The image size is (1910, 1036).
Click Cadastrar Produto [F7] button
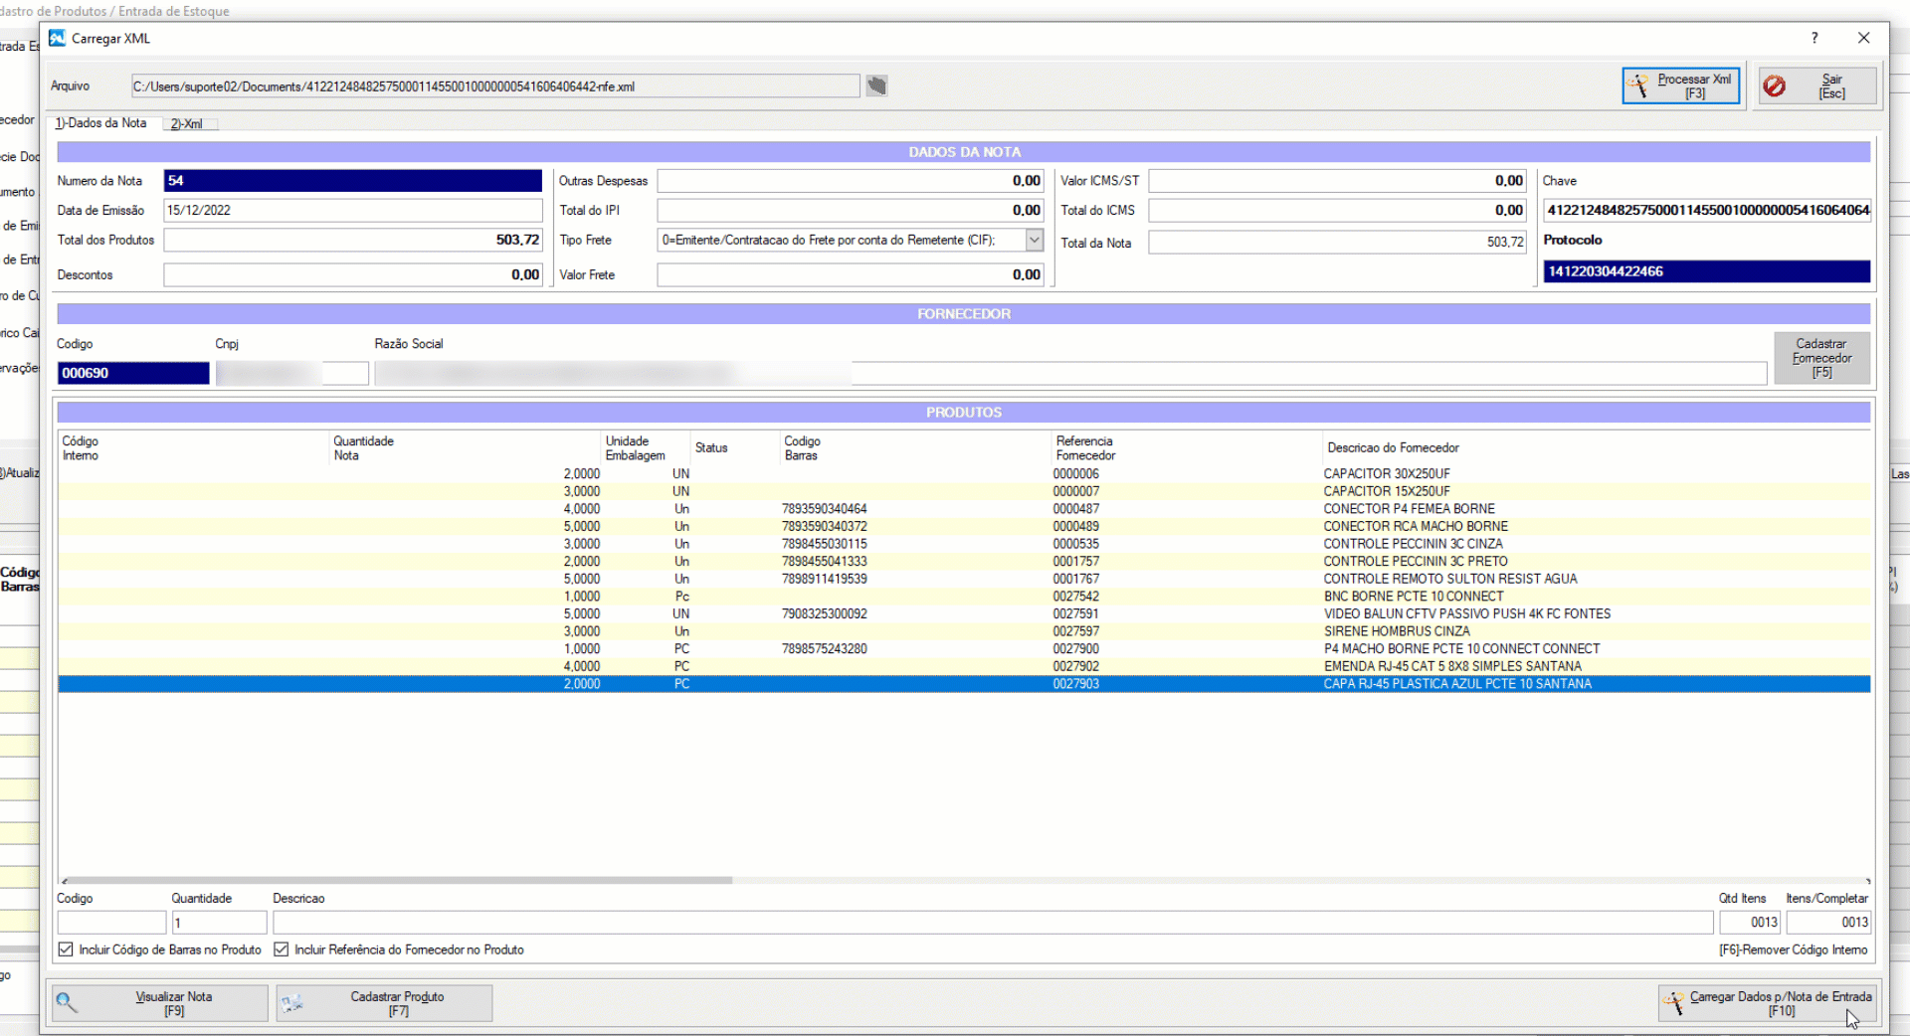[384, 1003]
